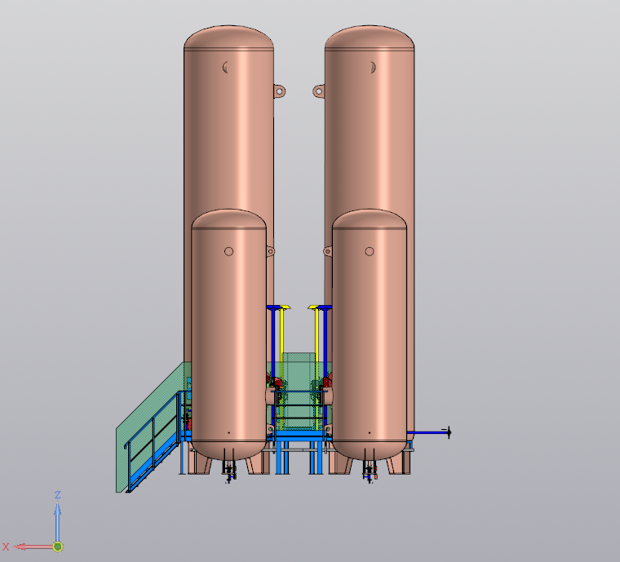Select the tall left rear tank

point(228,139)
